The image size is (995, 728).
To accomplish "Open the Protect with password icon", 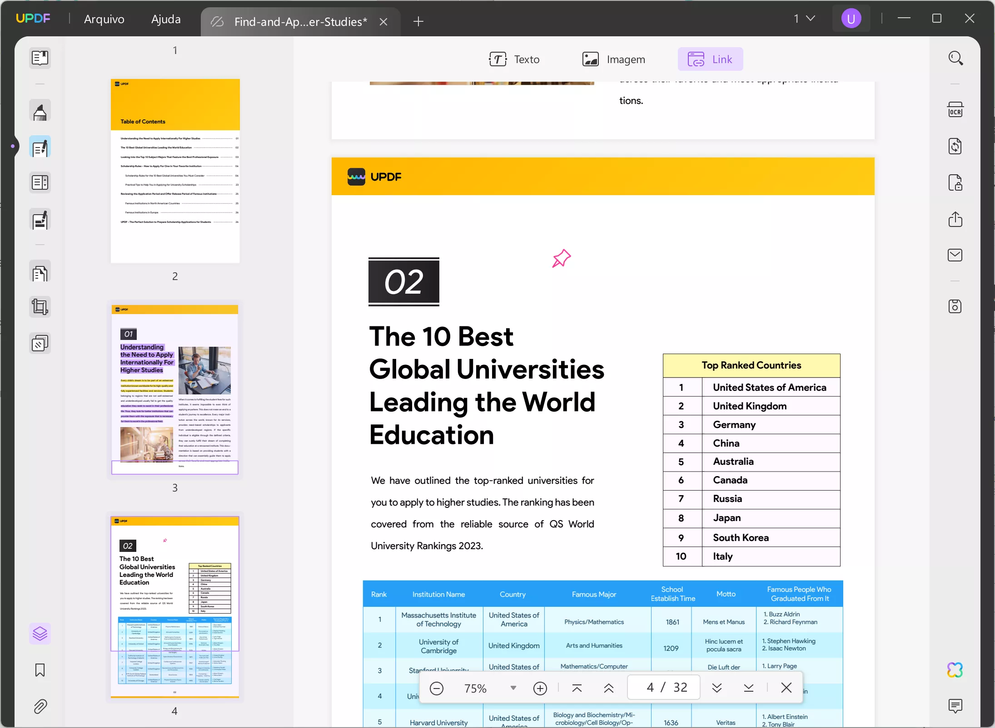I will click(955, 183).
